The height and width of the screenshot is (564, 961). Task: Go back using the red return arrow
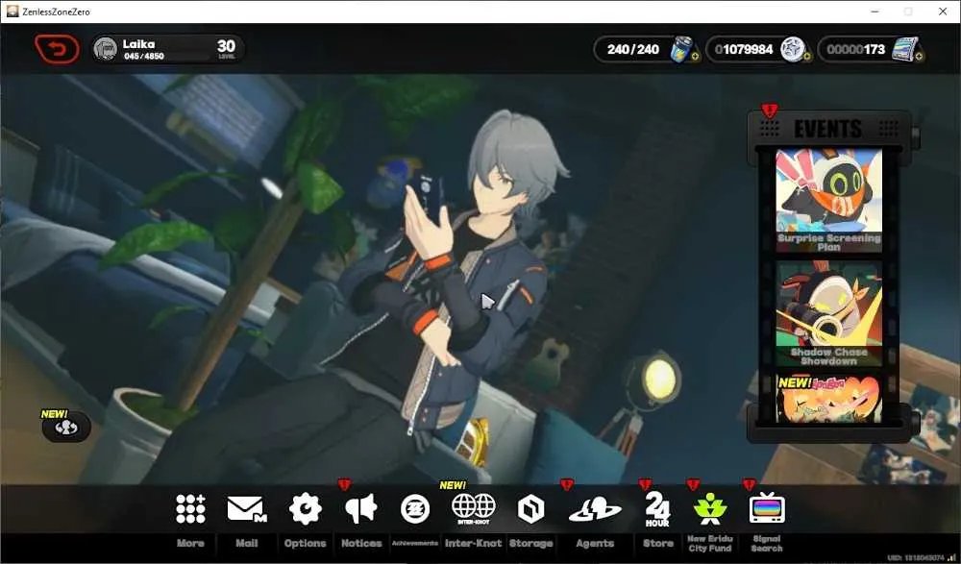tap(57, 49)
